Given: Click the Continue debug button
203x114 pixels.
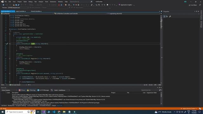Looking at the screenshot, I should 53,5.
